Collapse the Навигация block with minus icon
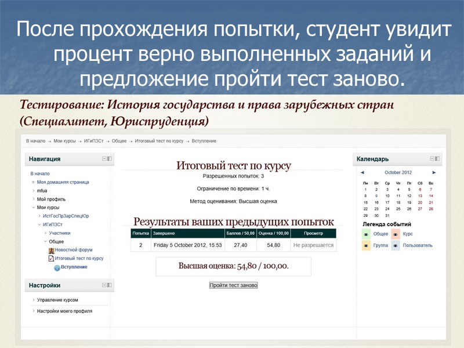The height and width of the screenshot is (348, 464). [104, 158]
